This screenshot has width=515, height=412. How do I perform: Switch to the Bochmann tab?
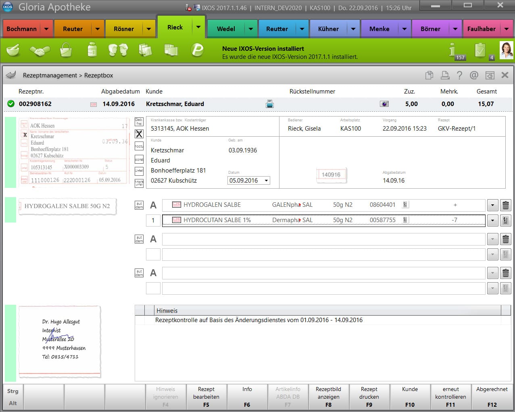click(x=22, y=29)
